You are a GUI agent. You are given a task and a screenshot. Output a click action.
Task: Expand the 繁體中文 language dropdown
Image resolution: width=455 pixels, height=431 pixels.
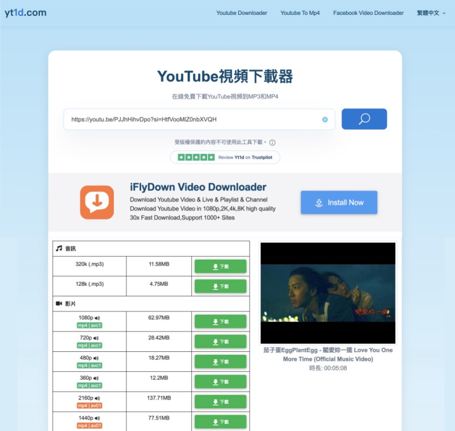pos(431,13)
